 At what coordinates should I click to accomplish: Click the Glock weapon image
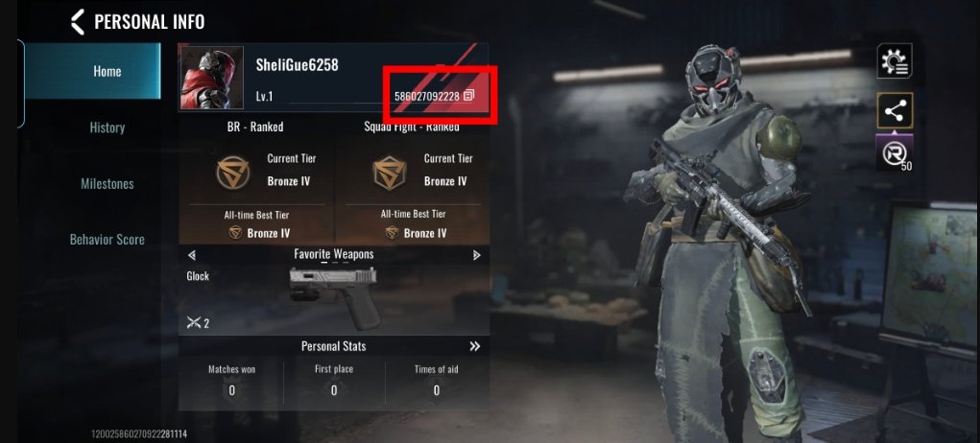coord(334,296)
